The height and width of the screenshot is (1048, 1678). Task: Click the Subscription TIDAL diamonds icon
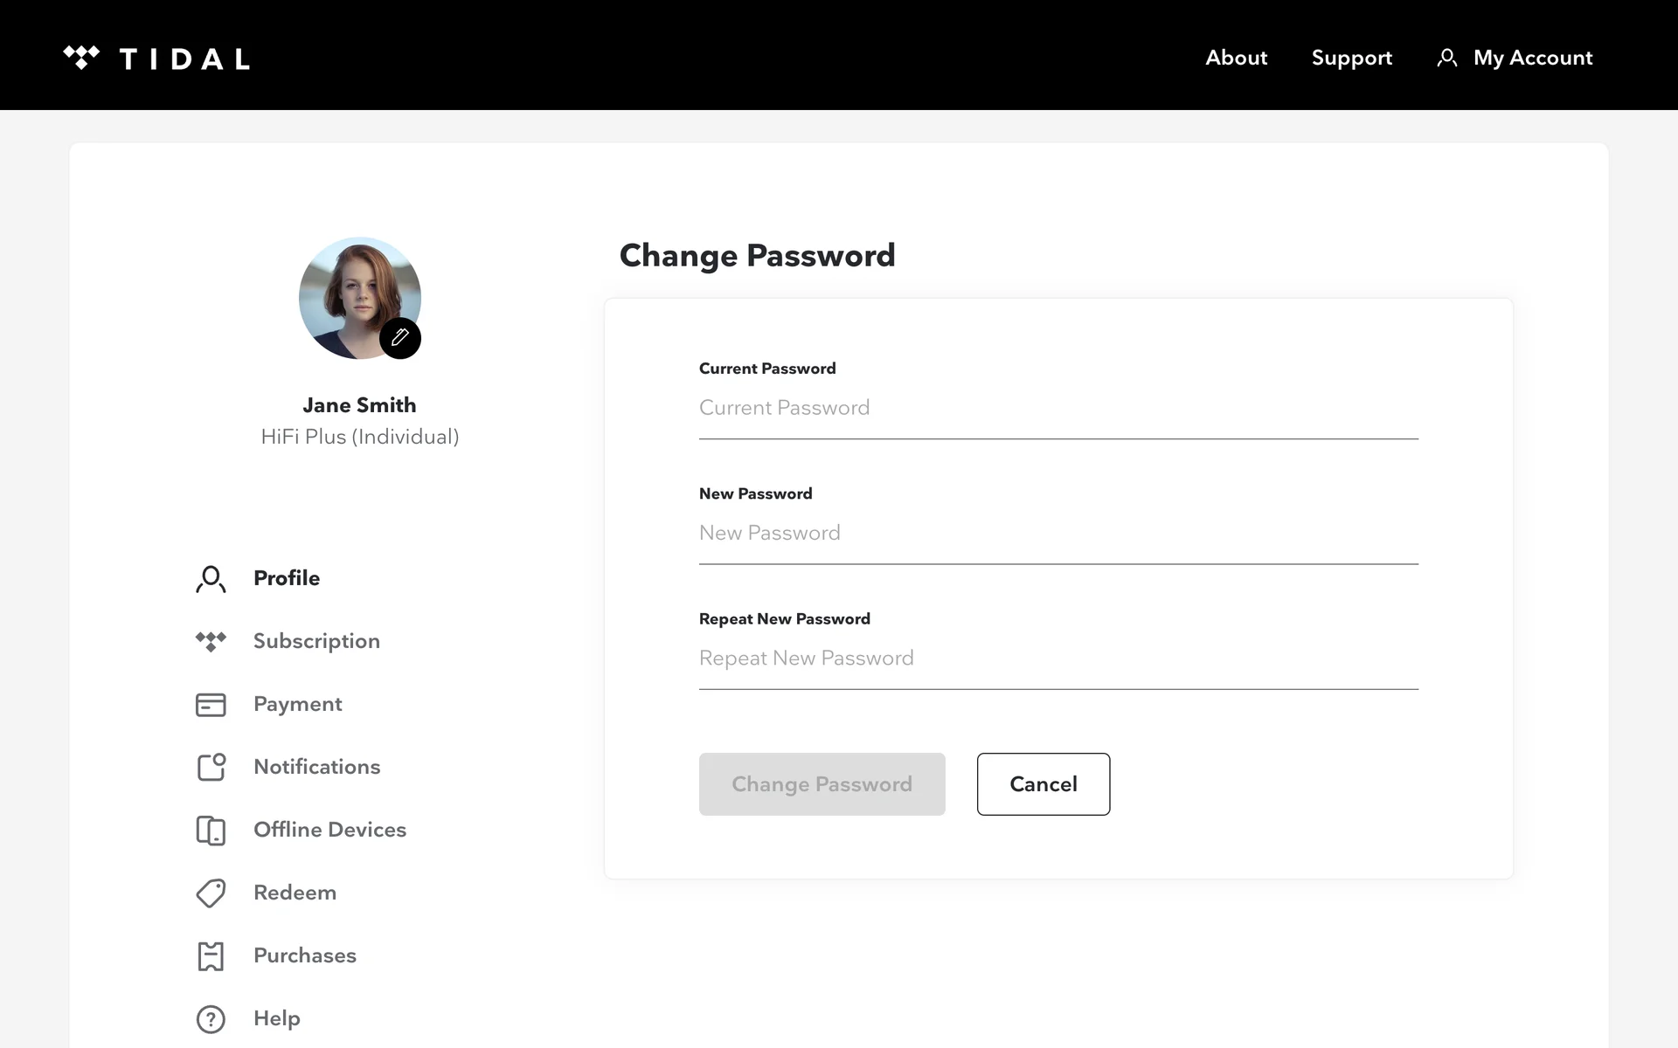211,641
